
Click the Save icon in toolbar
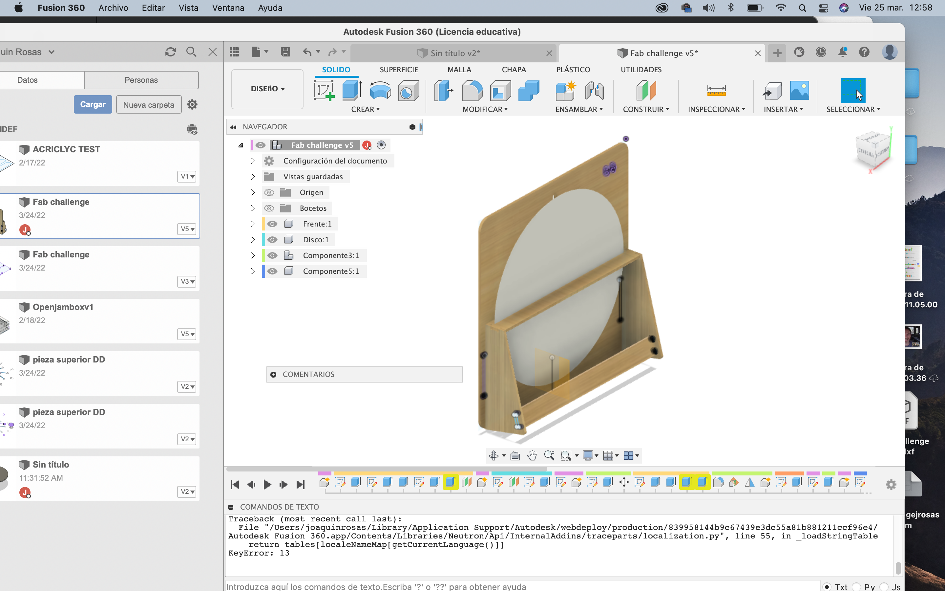point(285,52)
